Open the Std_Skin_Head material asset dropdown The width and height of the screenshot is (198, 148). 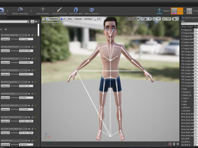coord(14,47)
